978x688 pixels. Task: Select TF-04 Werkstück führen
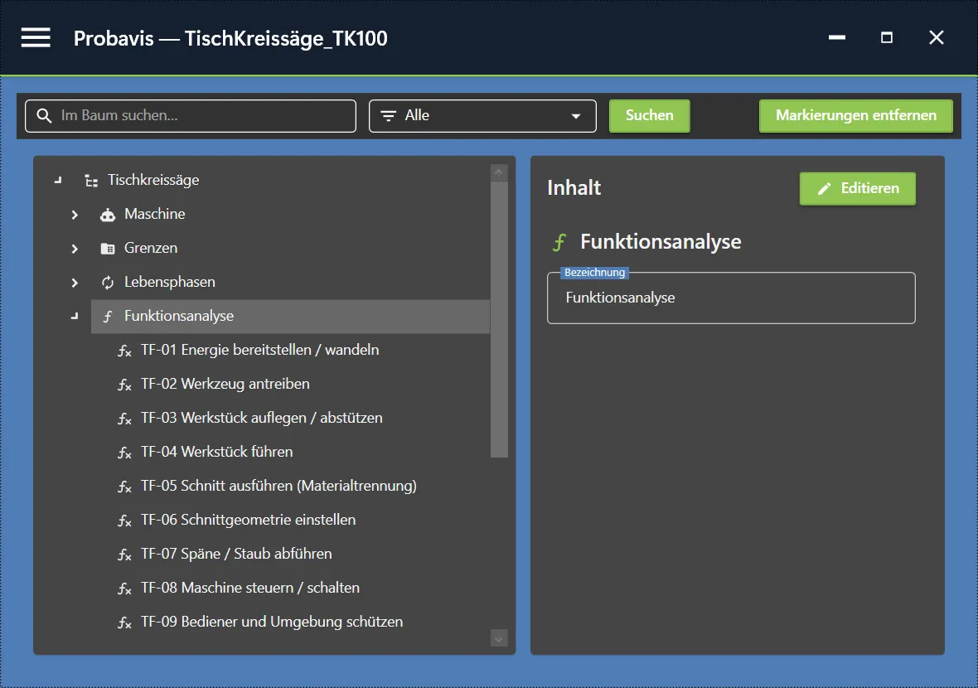(x=217, y=452)
